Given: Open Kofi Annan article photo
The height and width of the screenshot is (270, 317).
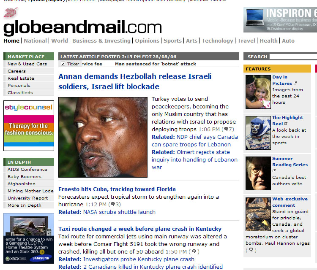Looking at the screenshot, I should [103, 137].
